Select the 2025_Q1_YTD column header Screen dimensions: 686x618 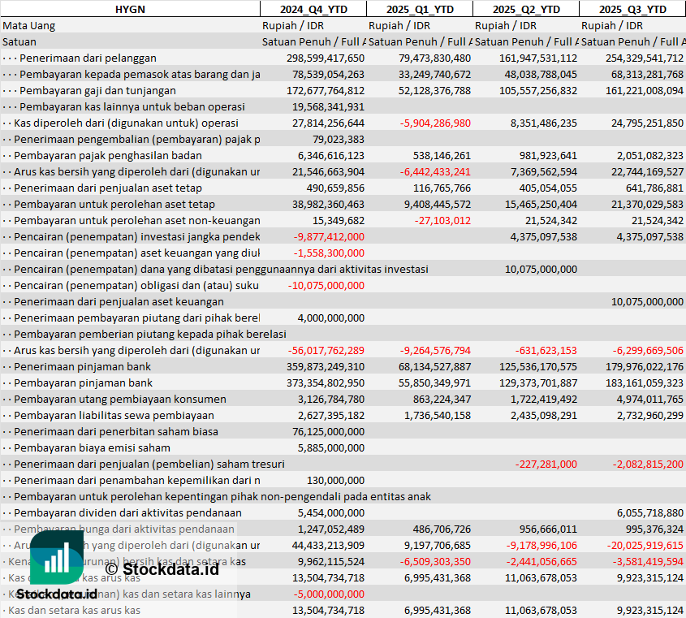[419, 9]
